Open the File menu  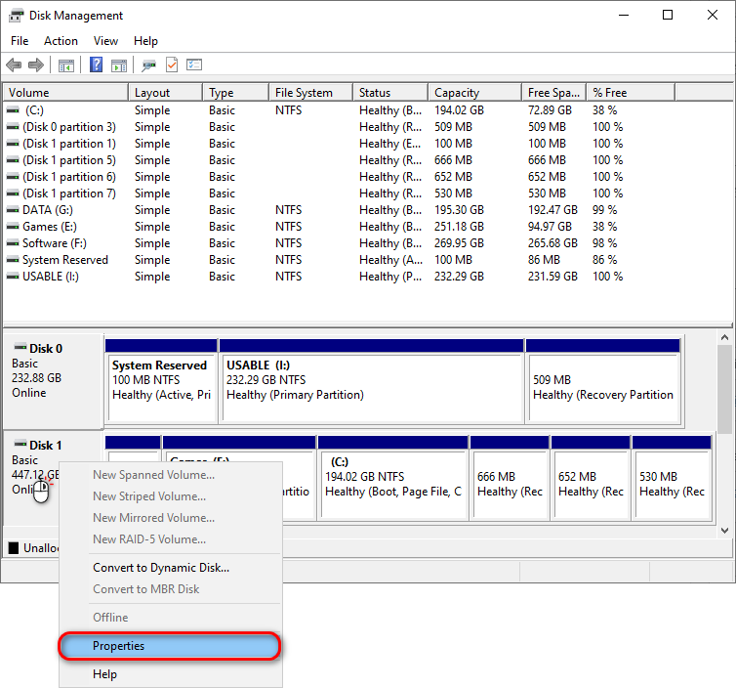pos(20,41)
